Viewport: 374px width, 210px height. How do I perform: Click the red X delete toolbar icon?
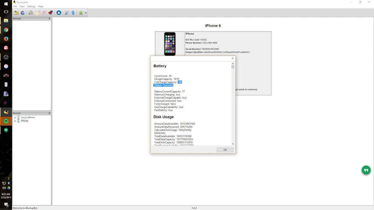click(44, 13)
